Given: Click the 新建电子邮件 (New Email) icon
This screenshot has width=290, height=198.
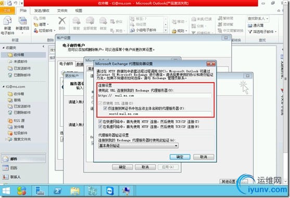Looking at the screenshot, I should (7, 21).
